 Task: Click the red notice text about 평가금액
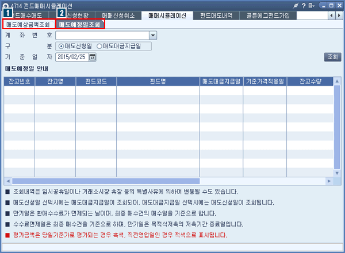pyautogui.click(x=120, y=235)
